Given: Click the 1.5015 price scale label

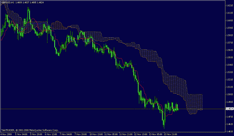Looking at the screenshot, I should pos(230,94).
